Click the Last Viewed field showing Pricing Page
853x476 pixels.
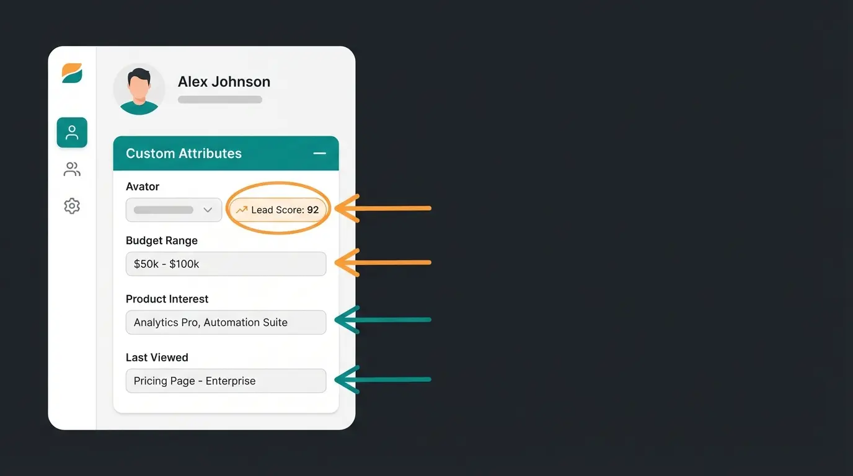226,381
